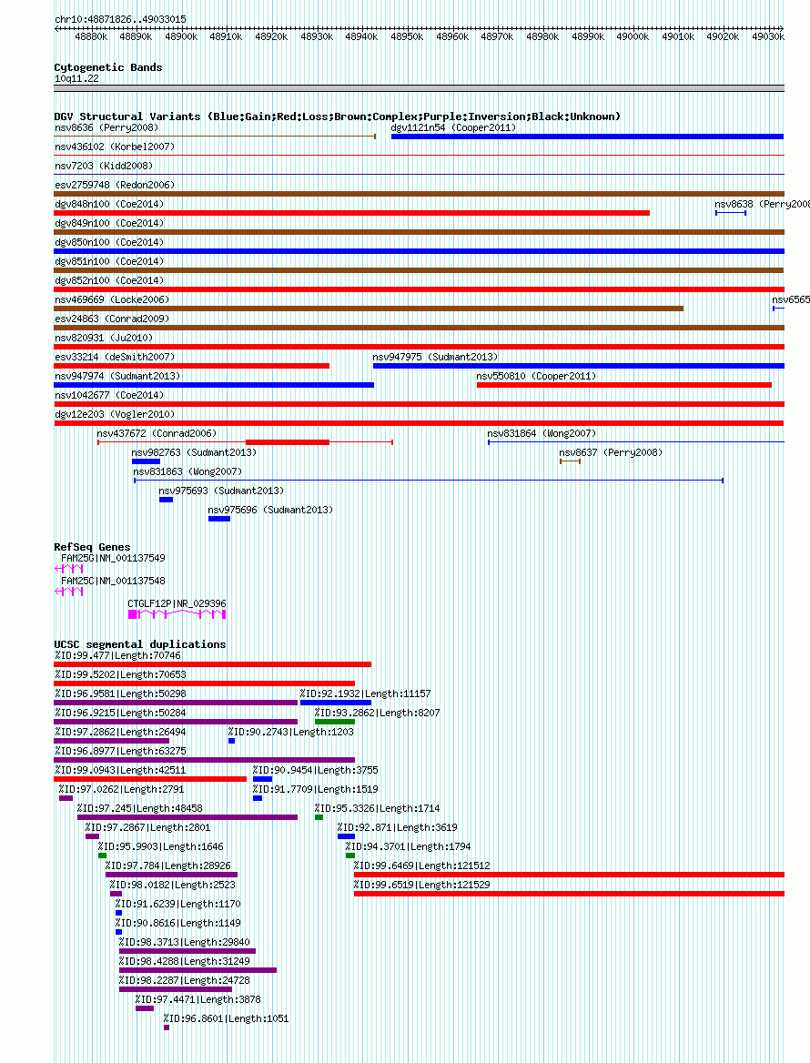Select duplication %ID:95.3326 Length:1714
810x1063 pixels.
[319, 817]
